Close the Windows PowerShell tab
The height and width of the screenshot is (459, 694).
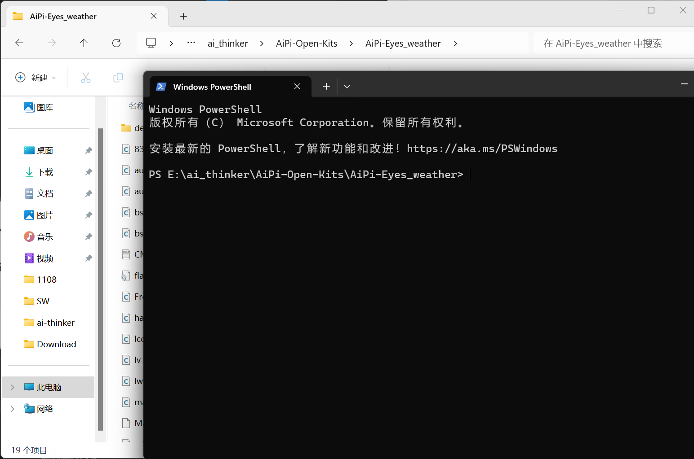pos(297,87)
